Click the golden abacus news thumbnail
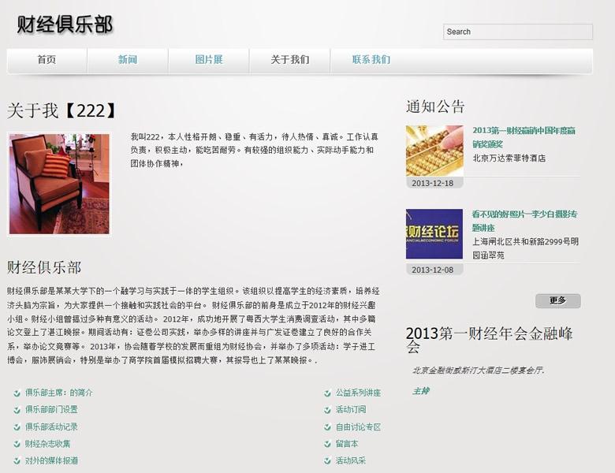615x473 pixels. [x=434, y=151]
